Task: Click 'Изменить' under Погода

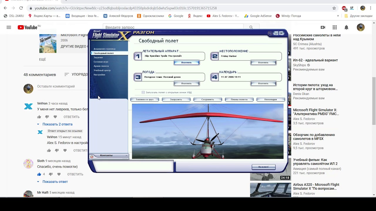Action: (x=187, y=84)
